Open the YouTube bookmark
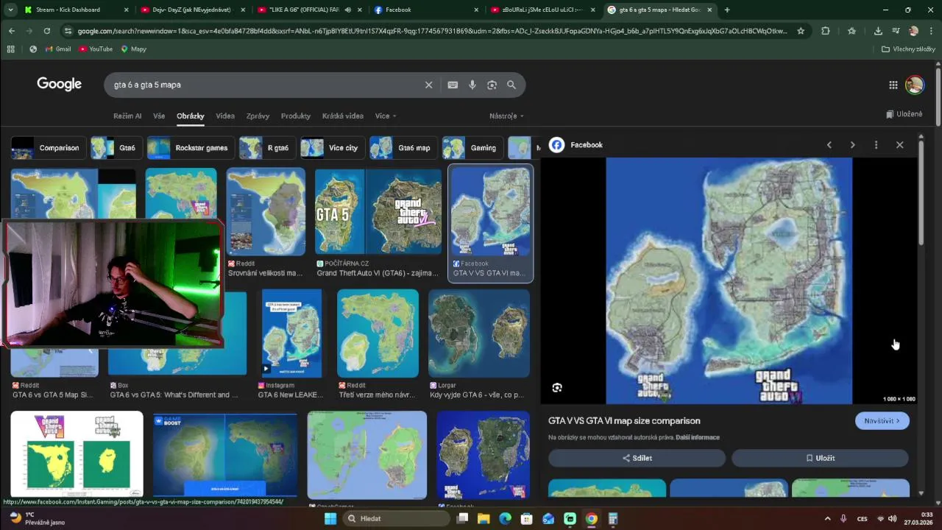Viewport: 942px width, 530px height. point(95,49)
